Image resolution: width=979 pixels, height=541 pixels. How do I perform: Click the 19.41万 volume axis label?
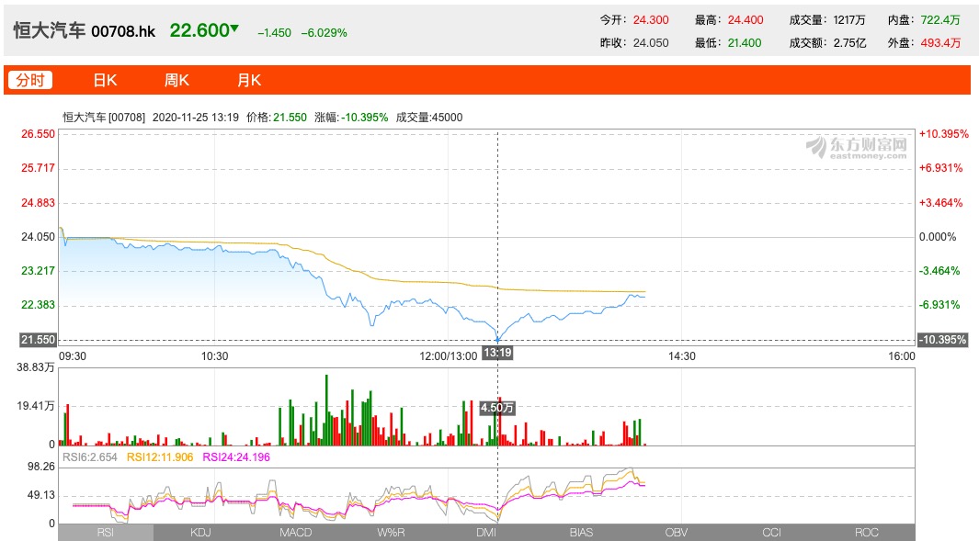[36, 406]
